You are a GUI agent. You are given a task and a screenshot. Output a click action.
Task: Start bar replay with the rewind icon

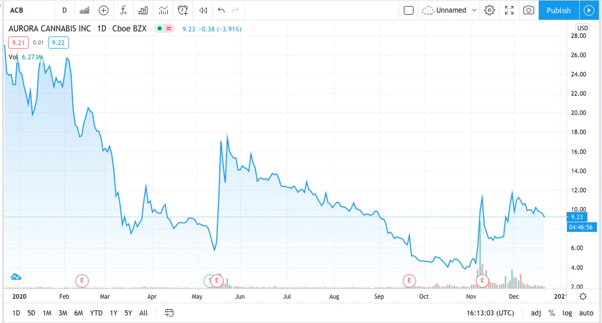tap(203, 10)
